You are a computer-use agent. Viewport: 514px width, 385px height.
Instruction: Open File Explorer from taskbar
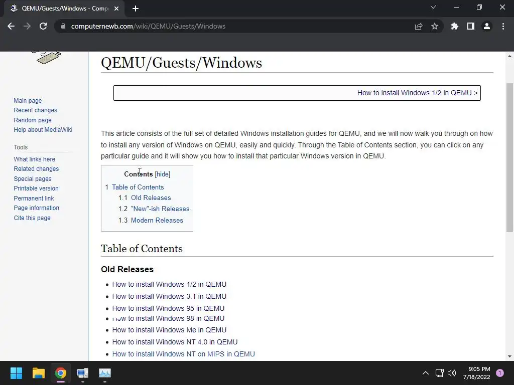coord(38,373)
